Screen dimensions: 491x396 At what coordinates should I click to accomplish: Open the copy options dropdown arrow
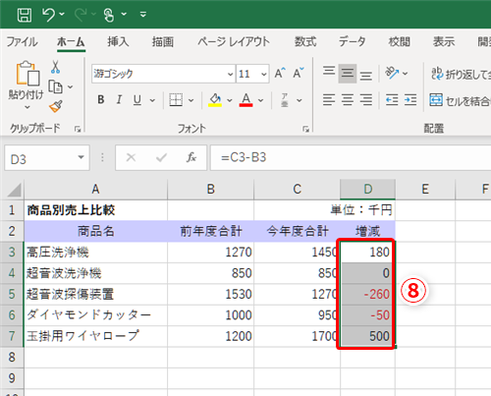click(70, 87)
